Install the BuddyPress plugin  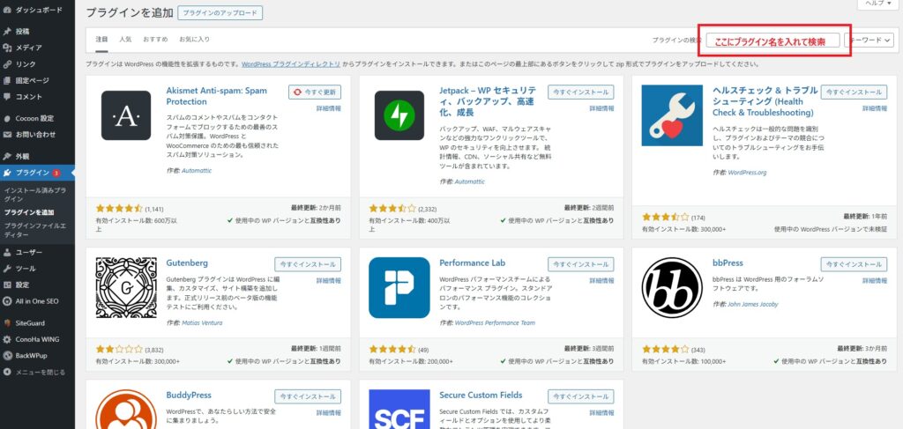pos(308,396)
